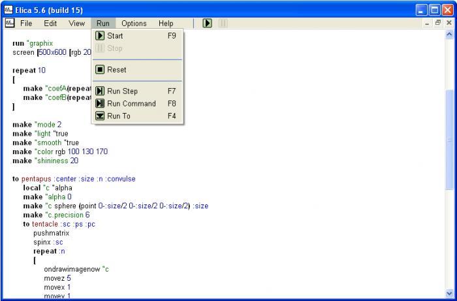Image resolution: width=457 pixels, height=301 pixels.
Task: Click the 'spinx :sc' line
Action: point(48,242)
